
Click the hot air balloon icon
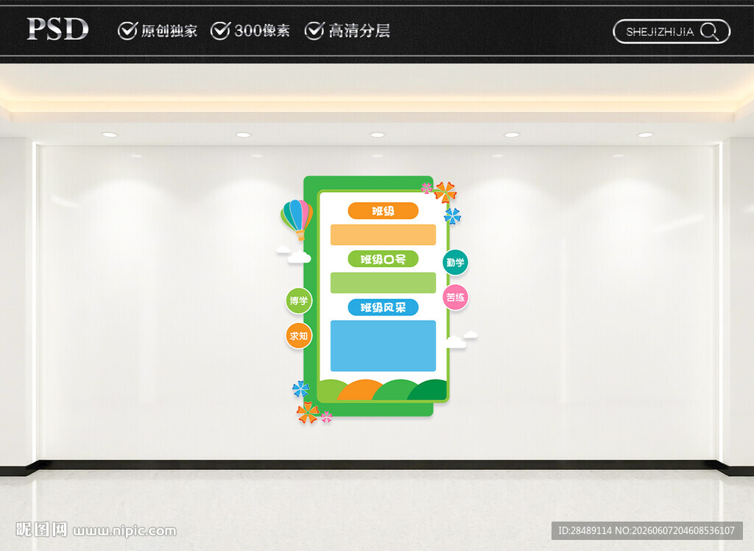297,219
